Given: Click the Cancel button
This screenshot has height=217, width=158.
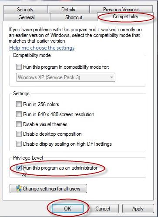Looking at the screenshot, I should (103, 209).
